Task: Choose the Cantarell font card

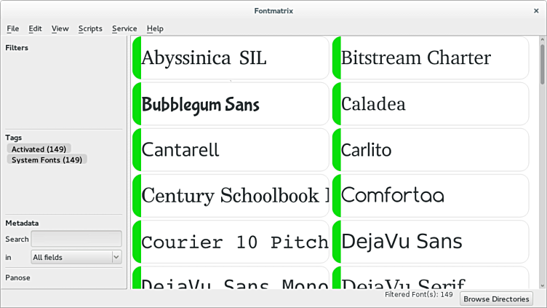Action: 233,150
